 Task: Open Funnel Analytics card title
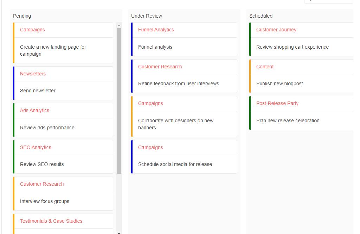pyautogui.click(x=156, y=30)
